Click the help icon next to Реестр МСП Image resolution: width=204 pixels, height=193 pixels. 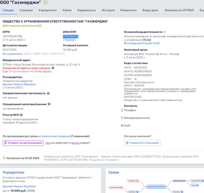[x=21, y=115]
